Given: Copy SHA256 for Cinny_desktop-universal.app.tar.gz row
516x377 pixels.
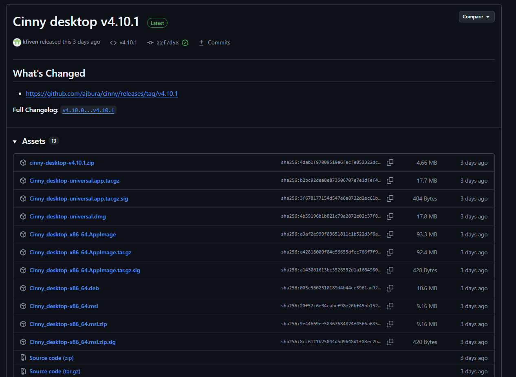Looking at the screenshot, I should click(390, 181).
